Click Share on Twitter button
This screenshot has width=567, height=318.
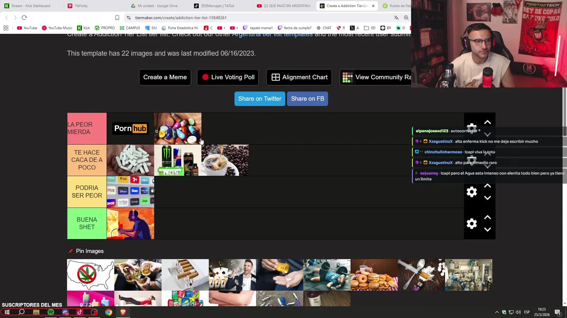(260, 98)
